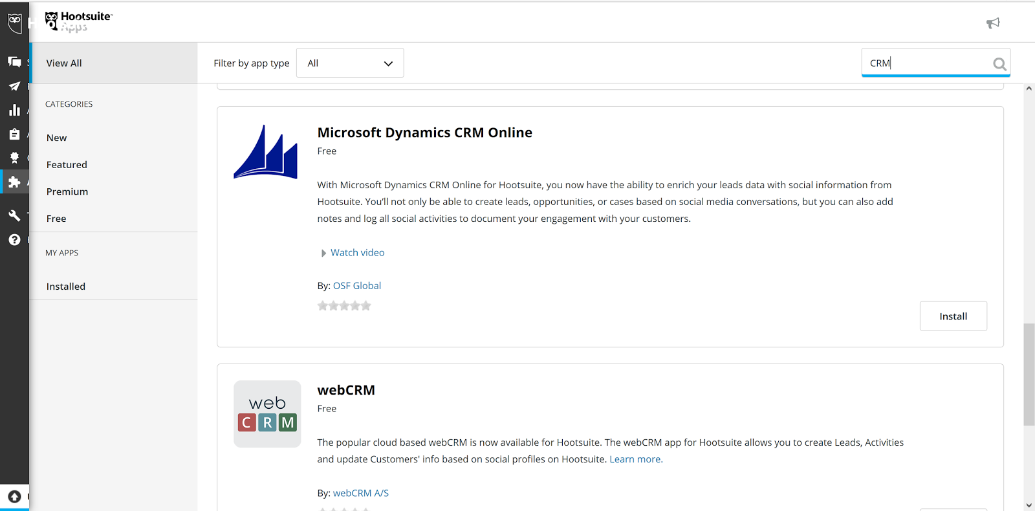Open the Publisher paper plane icon

14,86
